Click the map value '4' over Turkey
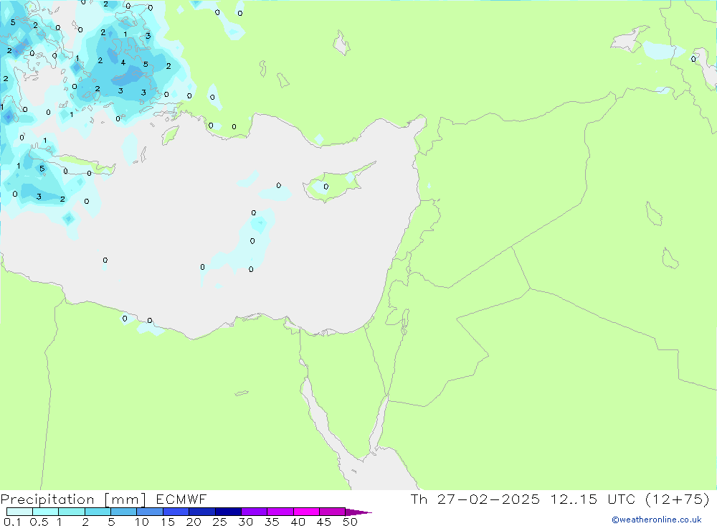 point(123,62)
